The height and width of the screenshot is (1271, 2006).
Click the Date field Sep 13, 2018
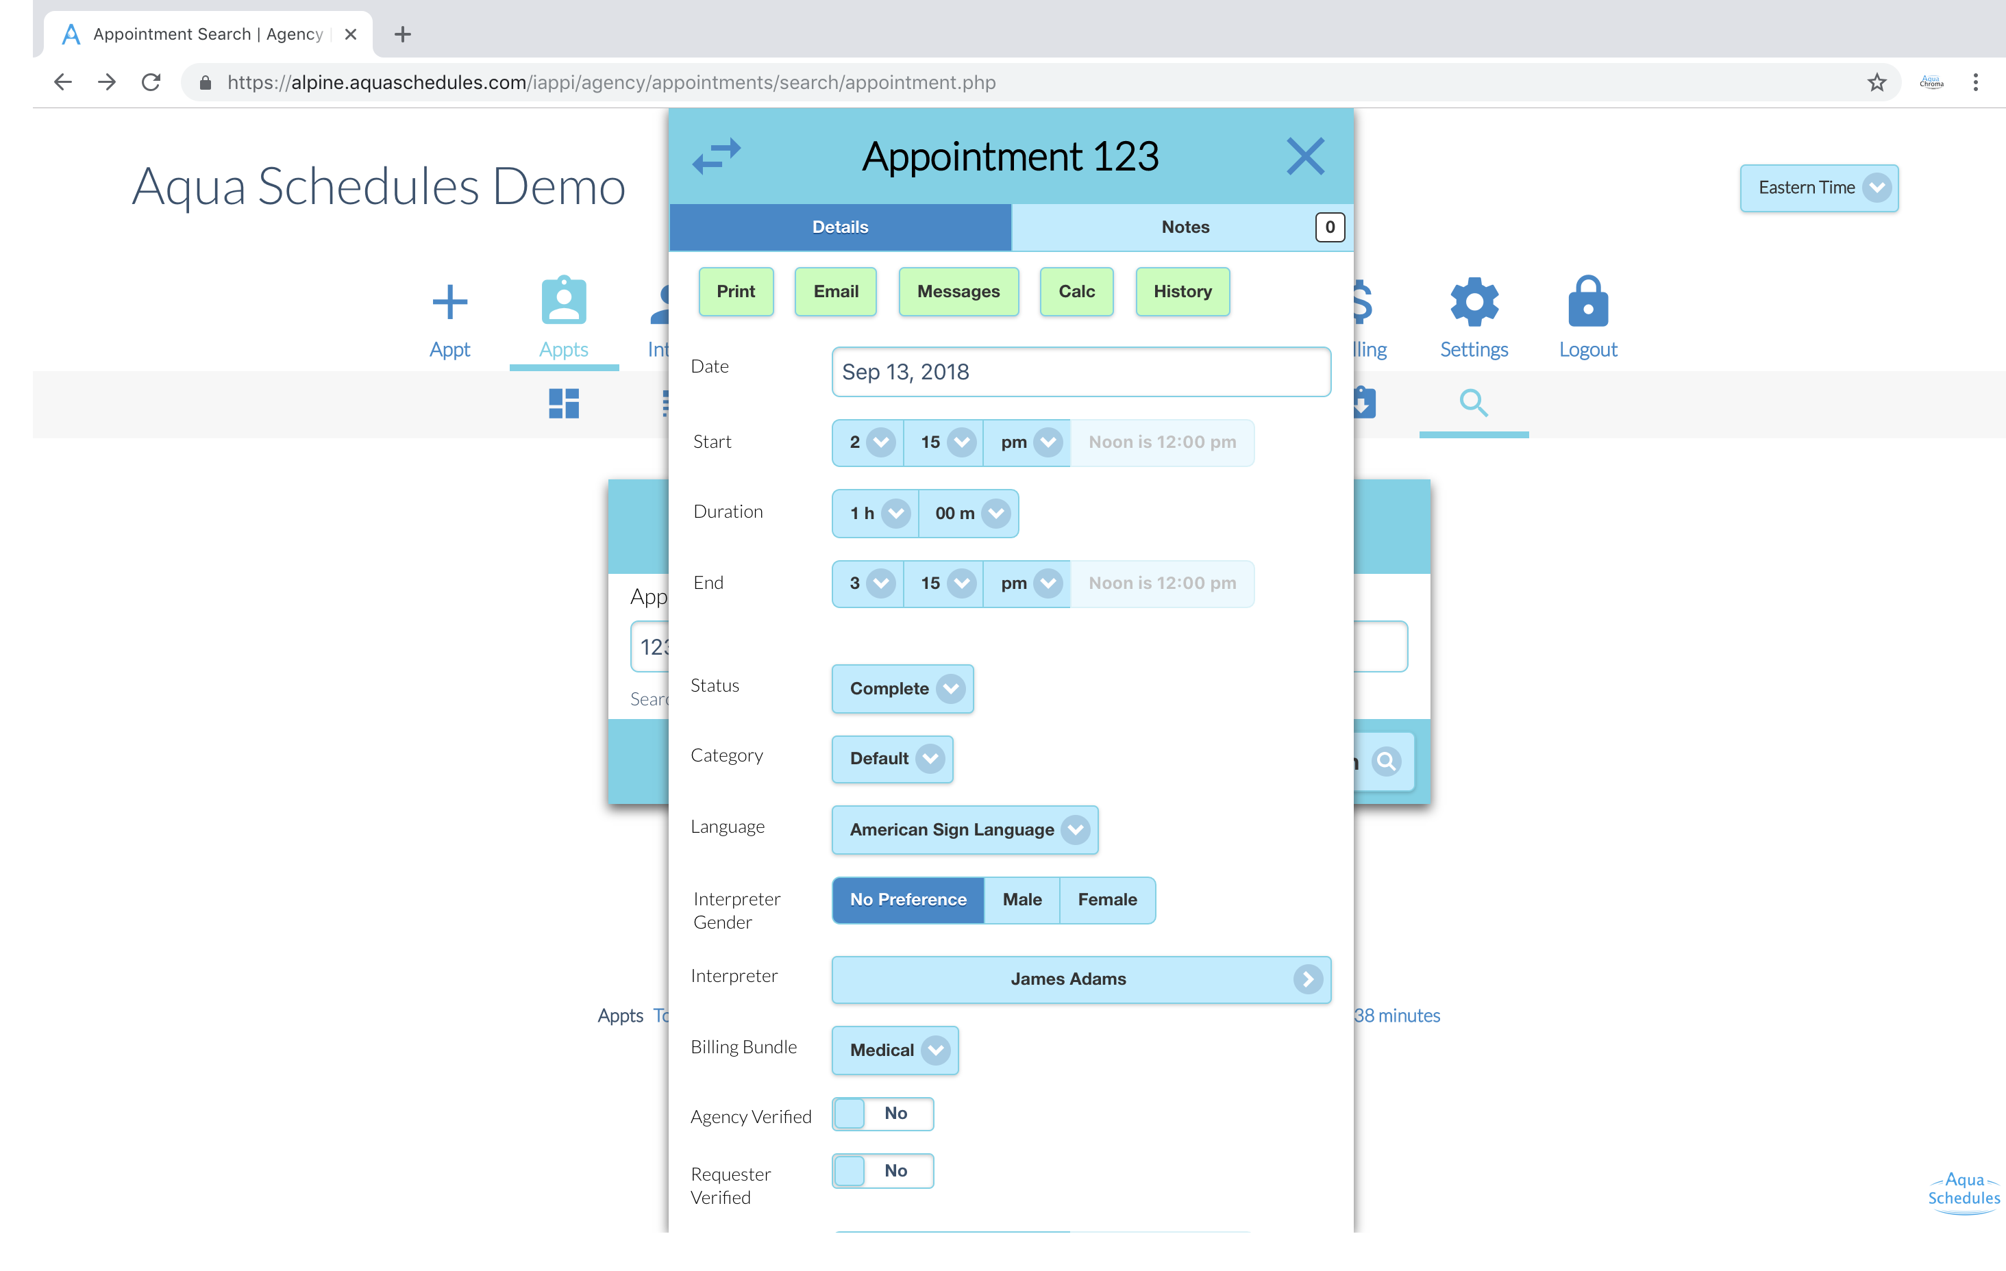pos(1080,373)
